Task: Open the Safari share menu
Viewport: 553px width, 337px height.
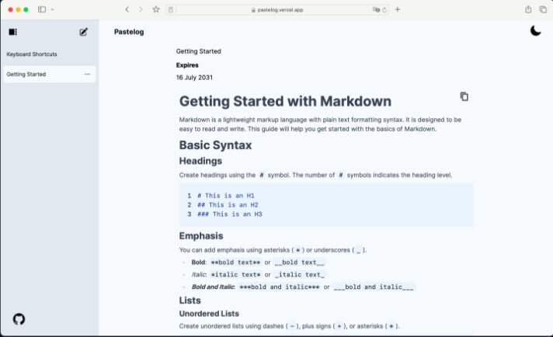Action: tap(528, 9)
